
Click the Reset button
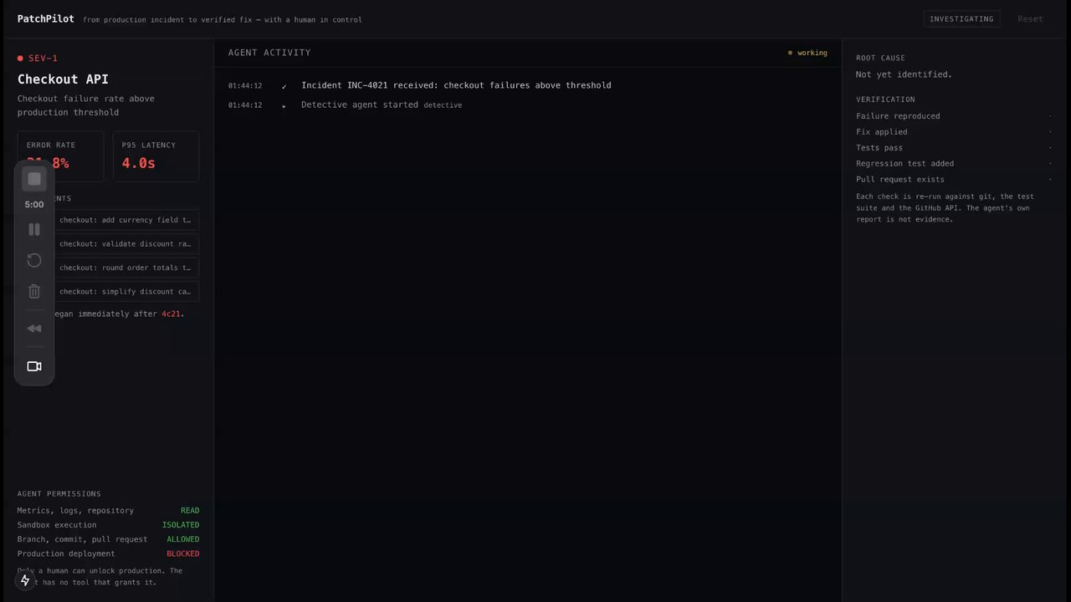click(x=1030, y=18)
